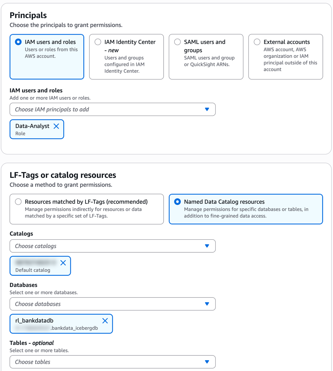Screen dimensions: 333x371
Task: Click the Choose databases dropdown arrow
Action: pos(207,304)
